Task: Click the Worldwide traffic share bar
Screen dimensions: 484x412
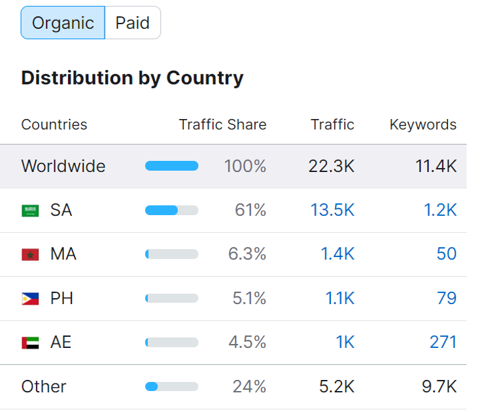Action: (171, 166)
